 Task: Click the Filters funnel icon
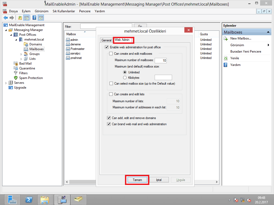16,73
